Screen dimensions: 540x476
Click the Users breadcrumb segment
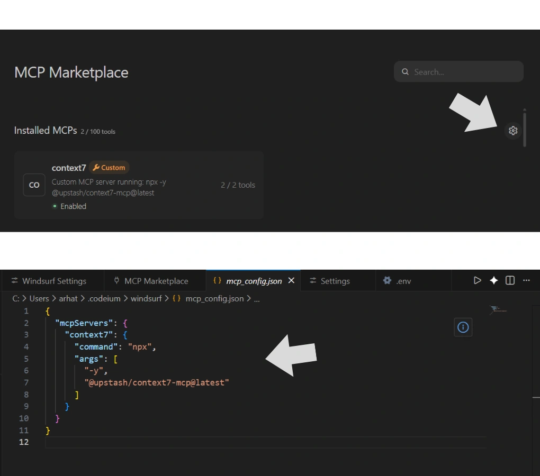(x=39, y=298)
